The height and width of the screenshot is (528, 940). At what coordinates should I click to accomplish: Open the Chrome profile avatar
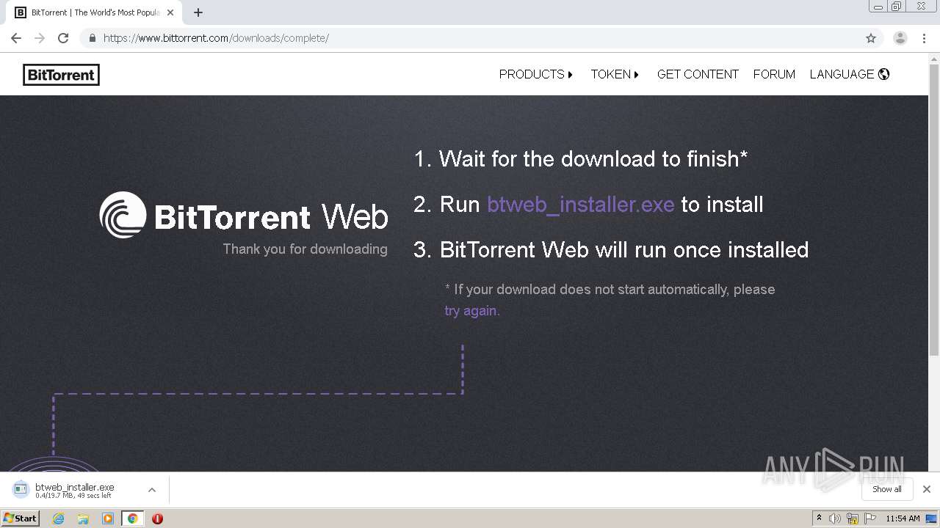(900, 38)
